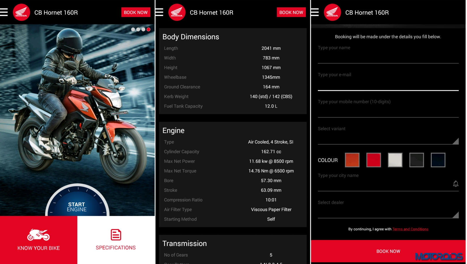Image resolution: width=467 pixels, height=264 pixels.
Task: Select the Air Cooled, 4 Stroke, SI value
Action: tap(271, 142)
